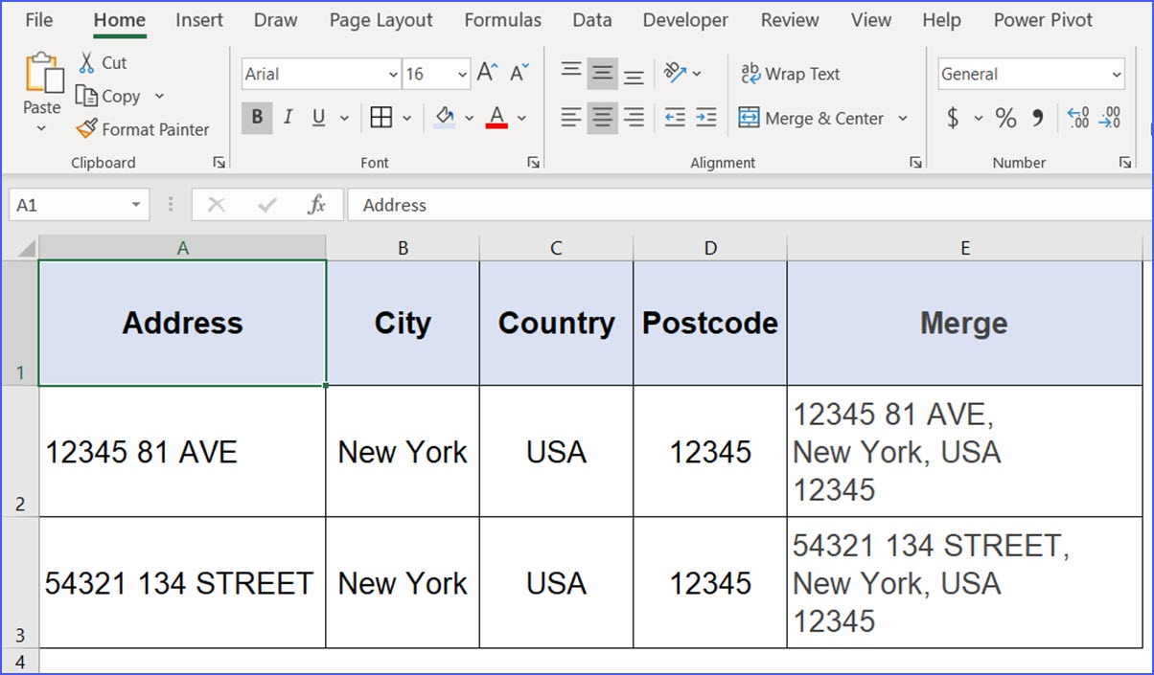Expand the General number format dropdown
Image resolution: width=1154 pixels, height=675 pixels.
pos(1117,75)
